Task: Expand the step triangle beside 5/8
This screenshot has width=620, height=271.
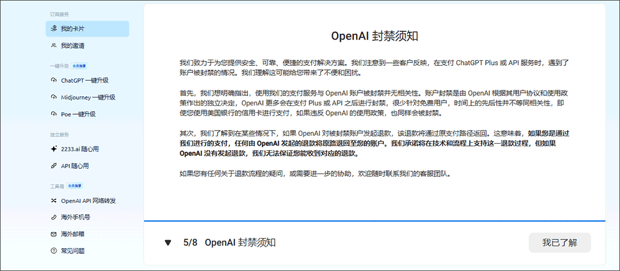Action: click(x=168, y=242)
